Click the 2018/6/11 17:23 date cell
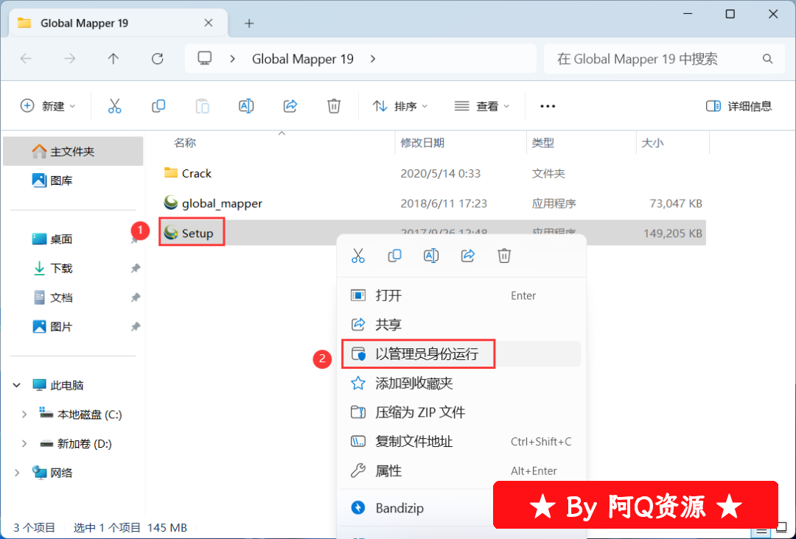The image size is (796, 539). (x=444, y=203)
